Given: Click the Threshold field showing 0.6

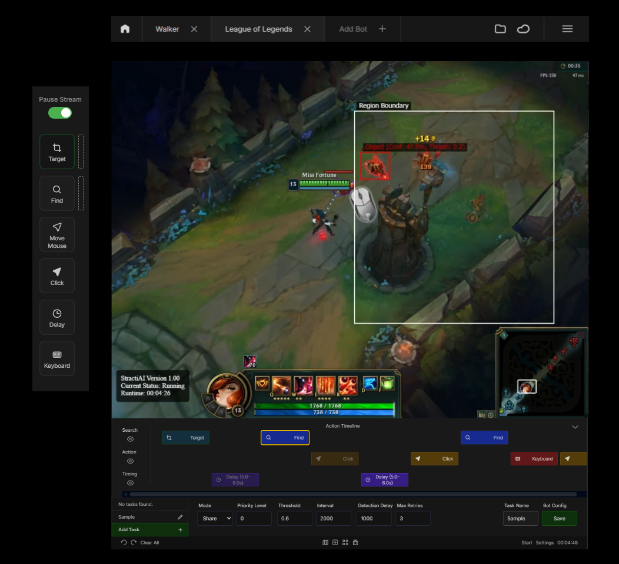Looking at the screenshot, I should (x=295, y=518).
